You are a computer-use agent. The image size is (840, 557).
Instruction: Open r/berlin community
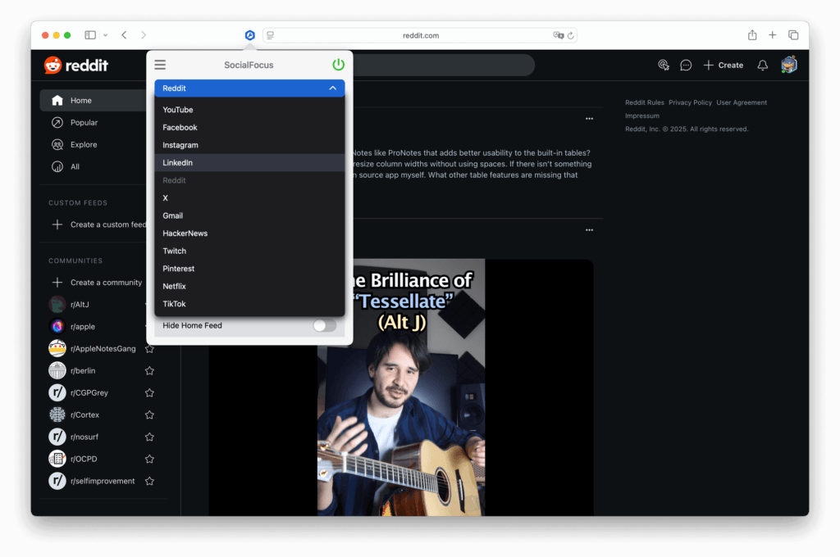click(x=83, y=370)
